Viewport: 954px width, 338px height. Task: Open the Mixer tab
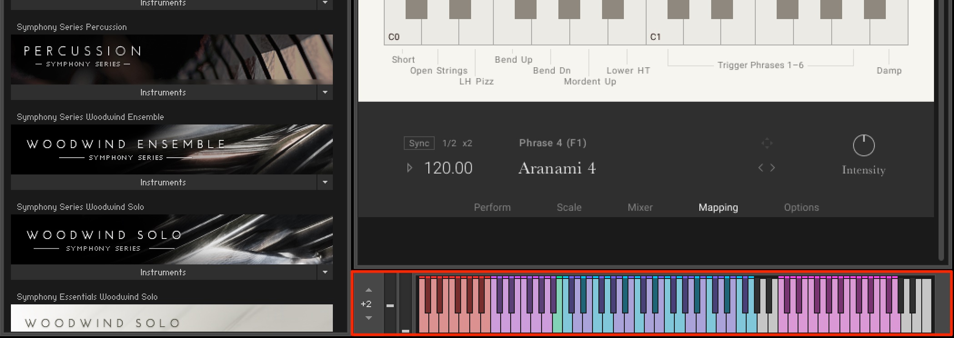640,207
